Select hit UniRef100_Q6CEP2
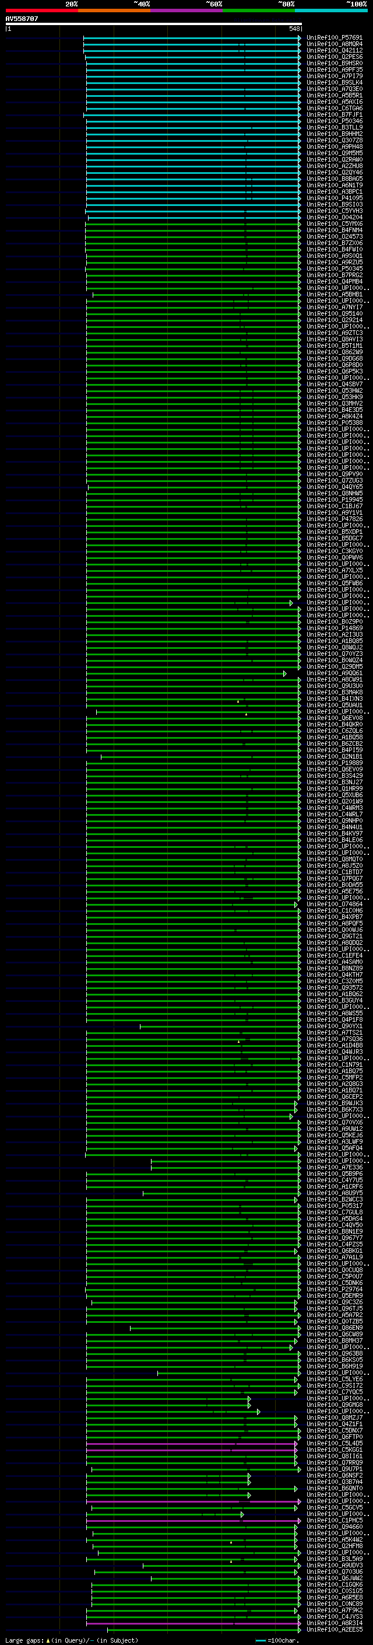Screen dimensions: 373x1645 (x=334, y=1096)
